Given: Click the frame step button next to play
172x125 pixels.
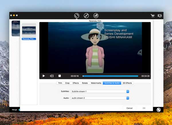Looking at the screenshot, I should pos(52,76).
